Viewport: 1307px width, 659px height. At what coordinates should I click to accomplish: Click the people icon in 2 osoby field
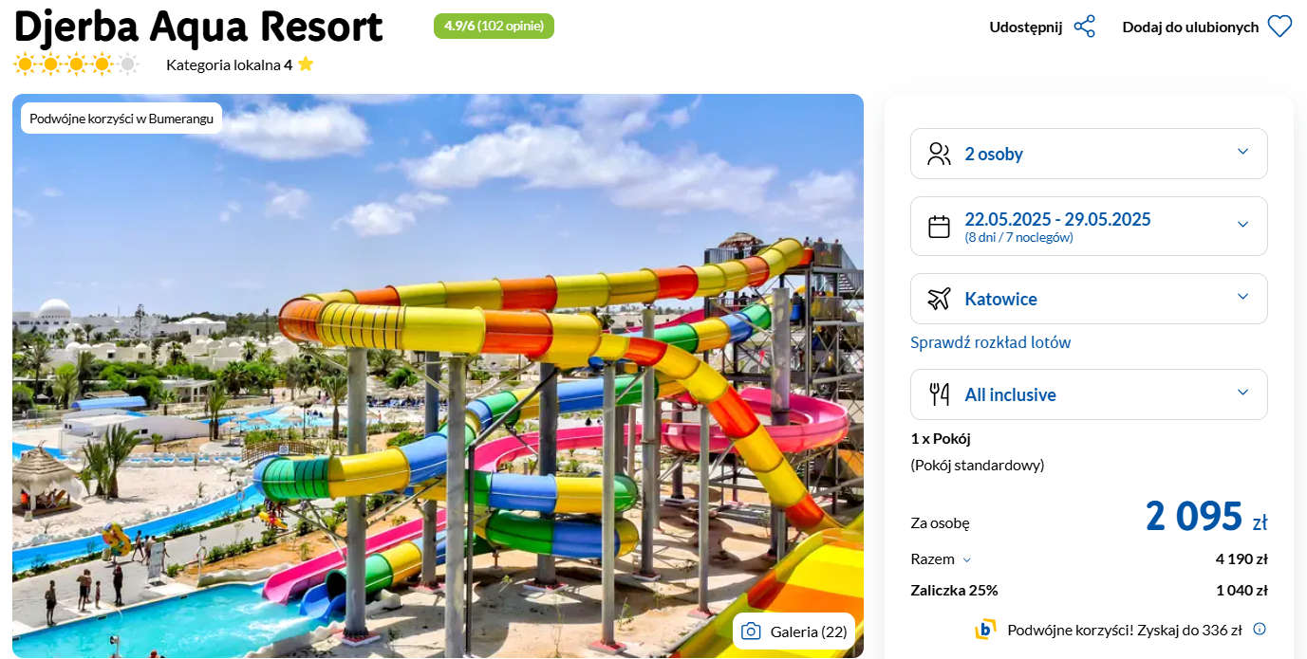(x=939, y=154)
